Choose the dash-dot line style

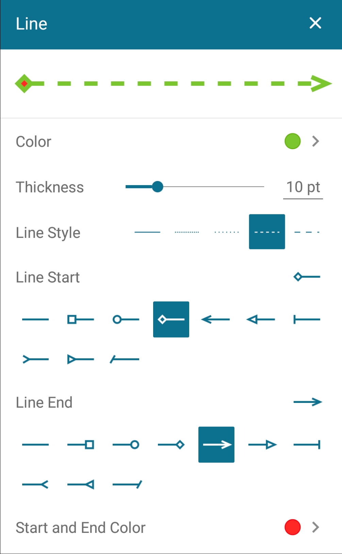(x=307, y=231)
